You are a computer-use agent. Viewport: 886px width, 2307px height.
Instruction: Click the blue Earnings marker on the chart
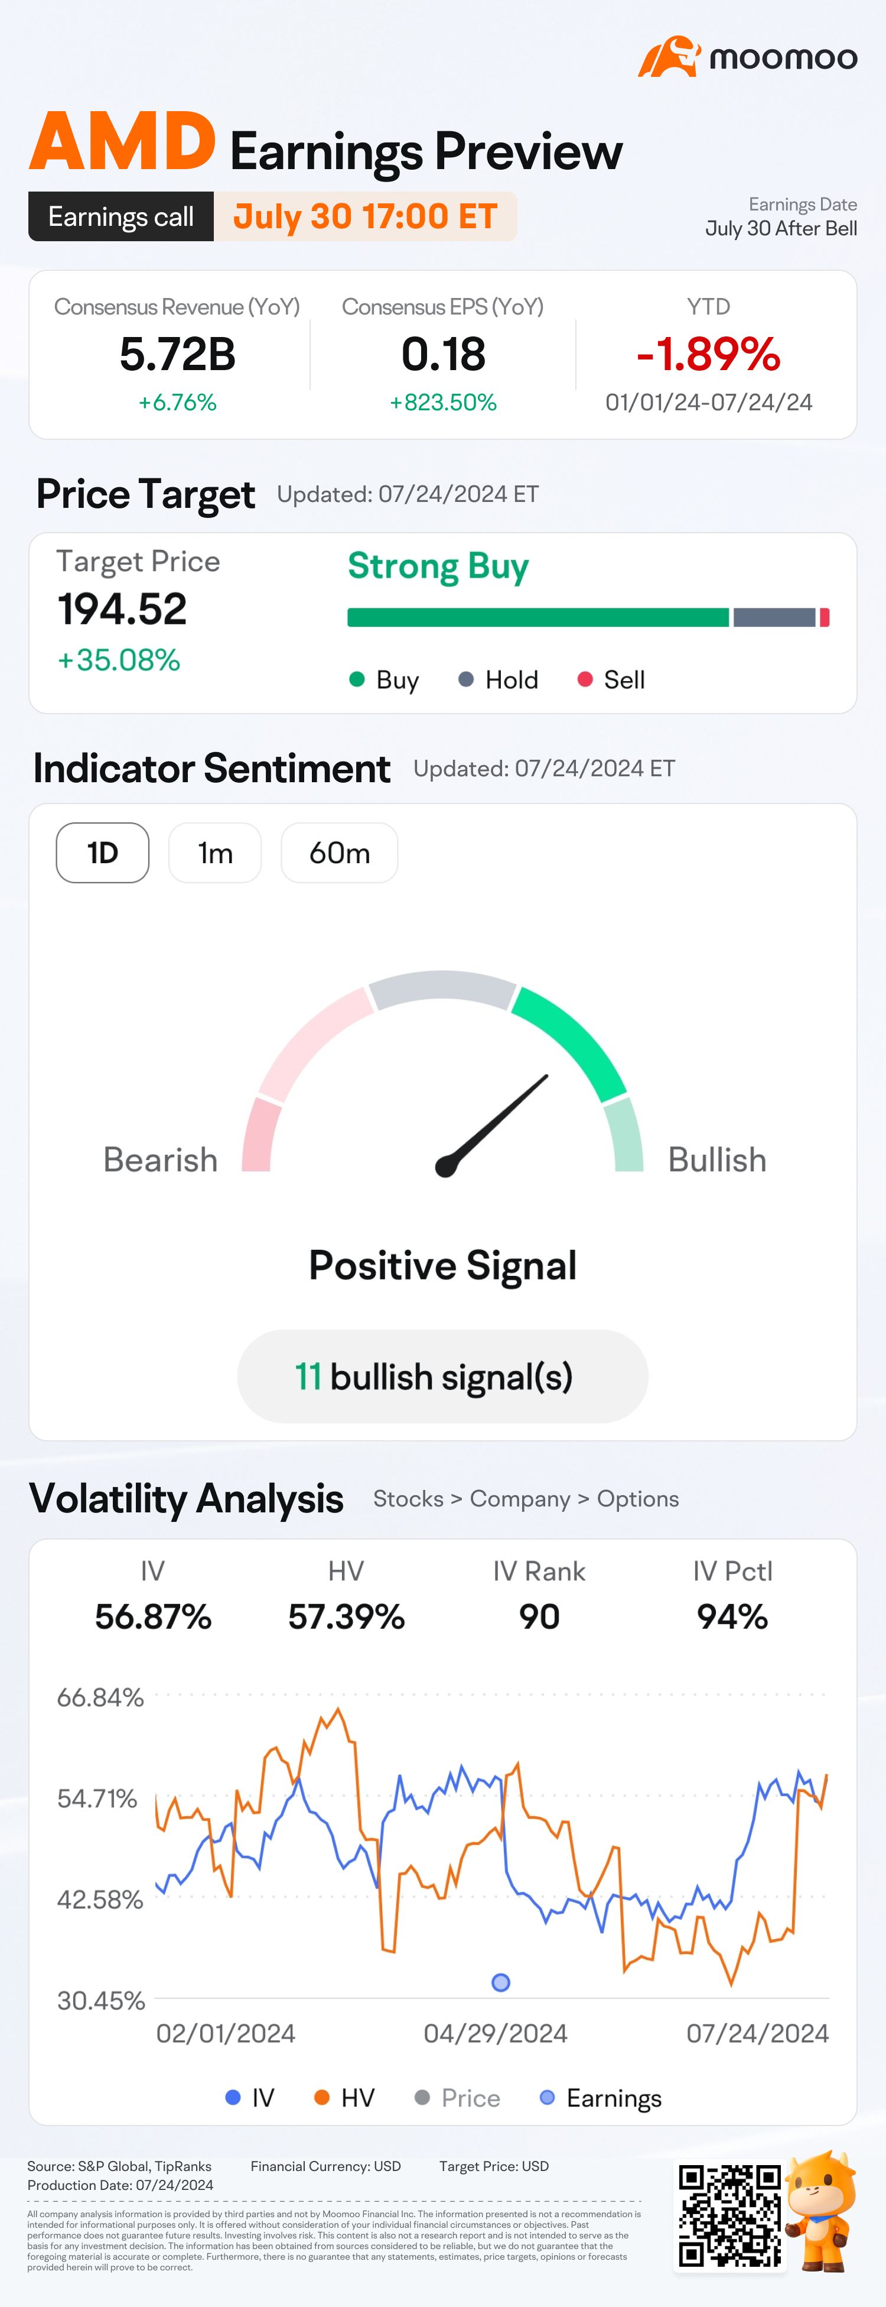501,1982
